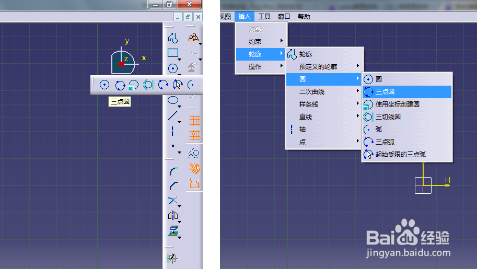The height and width of the screenshot is (269, 477).
Task: Open 直线 submenu
Action: [x=324, y=116]
